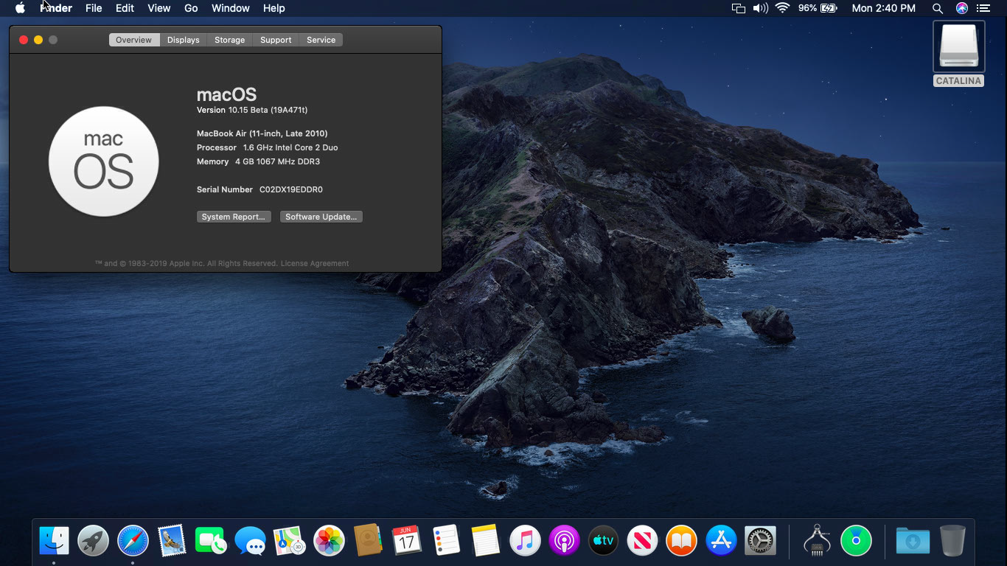Click the Software Update button
Screen dimensions: 1007x566
321,216
